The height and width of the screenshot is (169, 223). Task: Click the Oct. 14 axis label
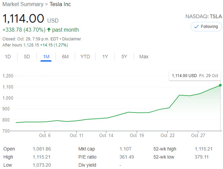pos(106,135)
